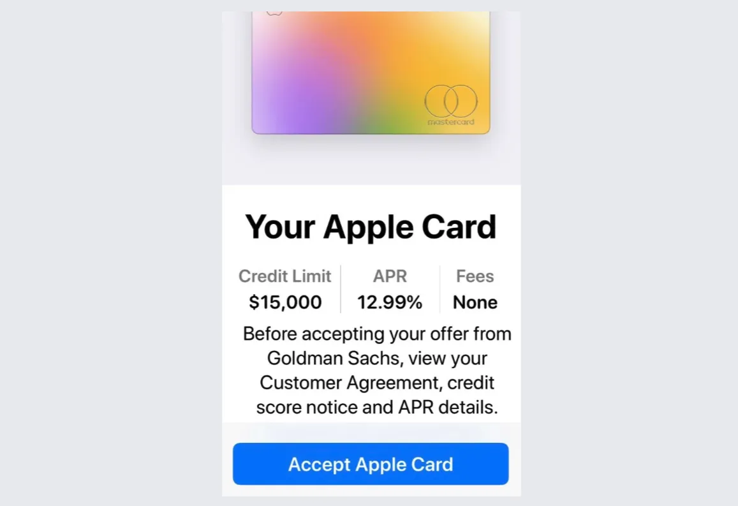Click the 12.99% APR value

390,302
